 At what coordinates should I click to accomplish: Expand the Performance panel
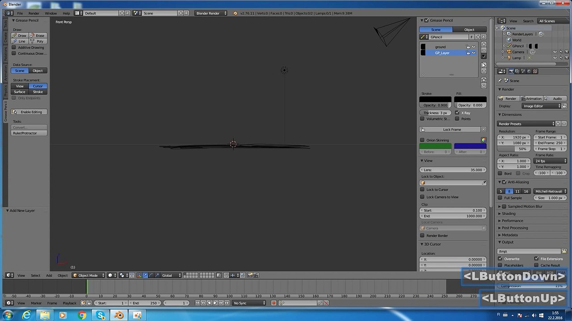coord(512,221)
